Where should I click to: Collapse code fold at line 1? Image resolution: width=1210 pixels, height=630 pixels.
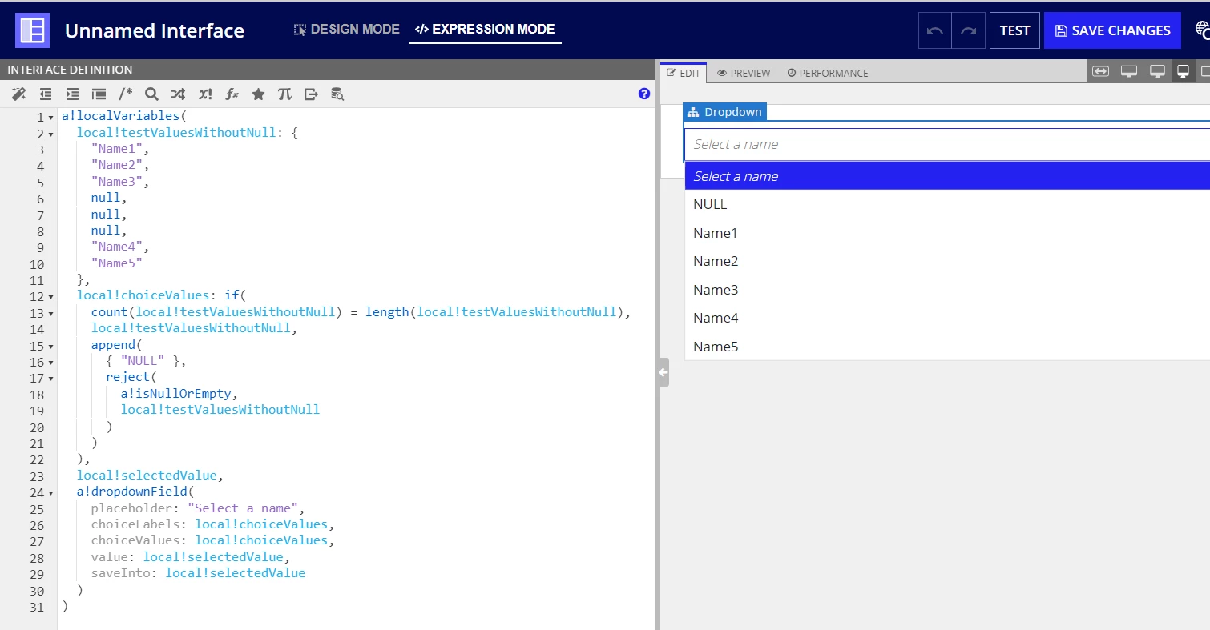[51, 118]
